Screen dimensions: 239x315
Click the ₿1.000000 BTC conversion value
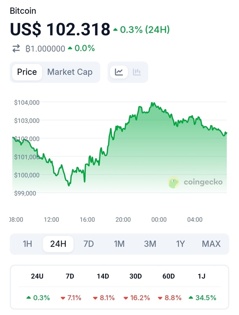point(45,48)
